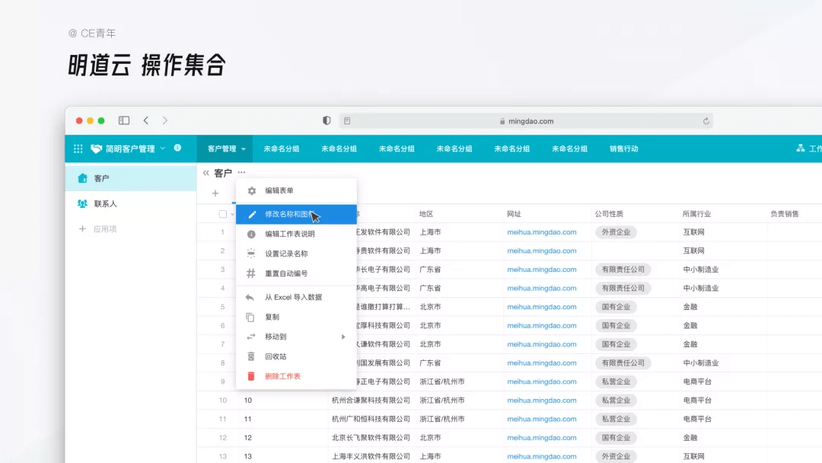Click 杭州合谦聚科技有限公司 cell
This screenshot has width=822, height=463.
tap(371, 400)
